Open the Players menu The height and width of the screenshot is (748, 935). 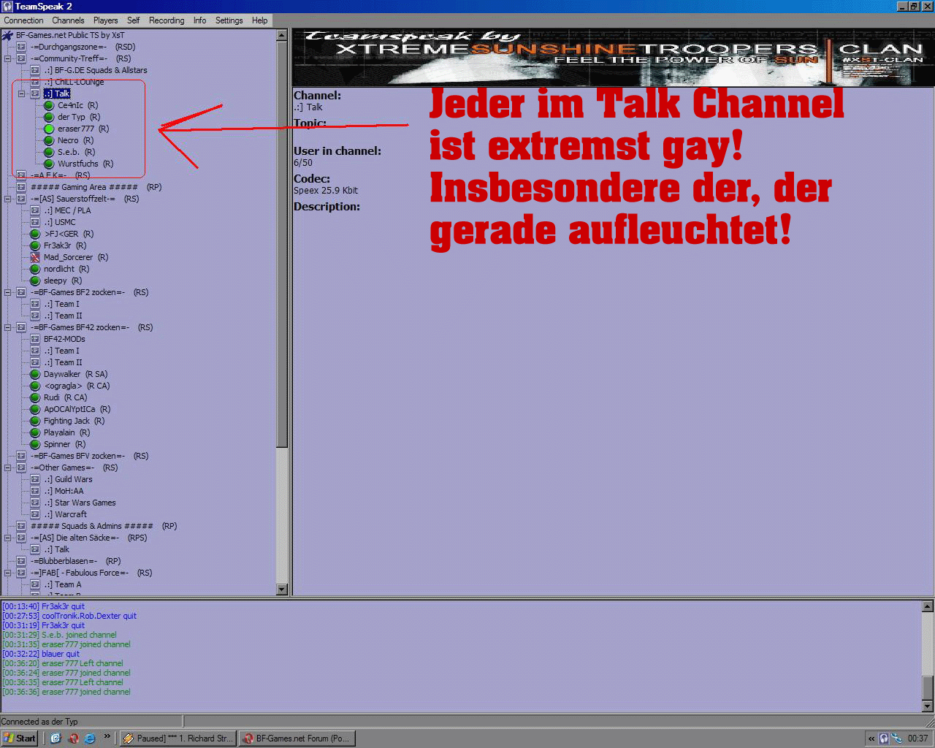(105, 20)
